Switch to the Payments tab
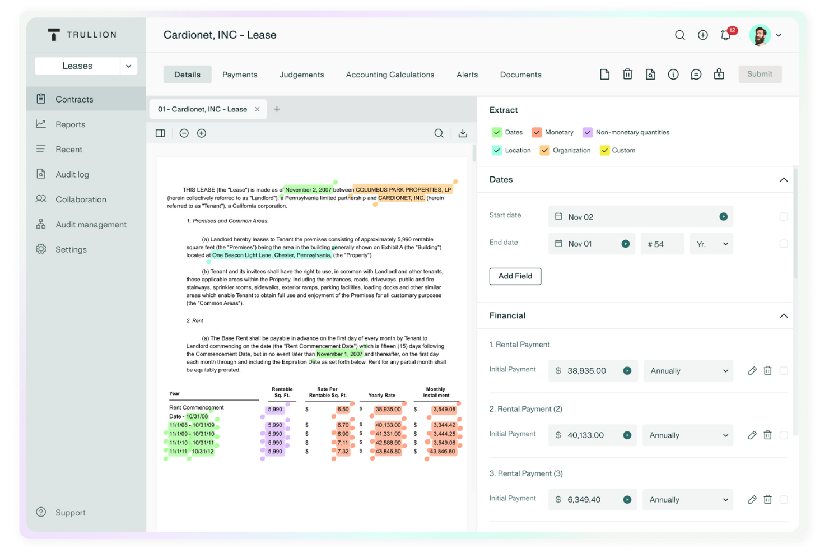Image resolution: width=829 pixels, height=553 pixels. tap(240, 75)
